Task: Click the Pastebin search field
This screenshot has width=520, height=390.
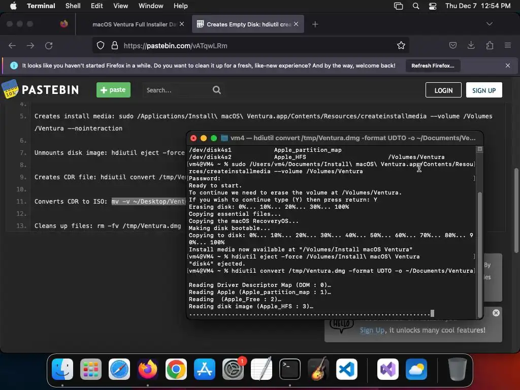Action: [x=177, y=90]
